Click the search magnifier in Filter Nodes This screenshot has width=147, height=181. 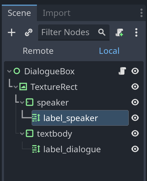click(x=102, y=32)
